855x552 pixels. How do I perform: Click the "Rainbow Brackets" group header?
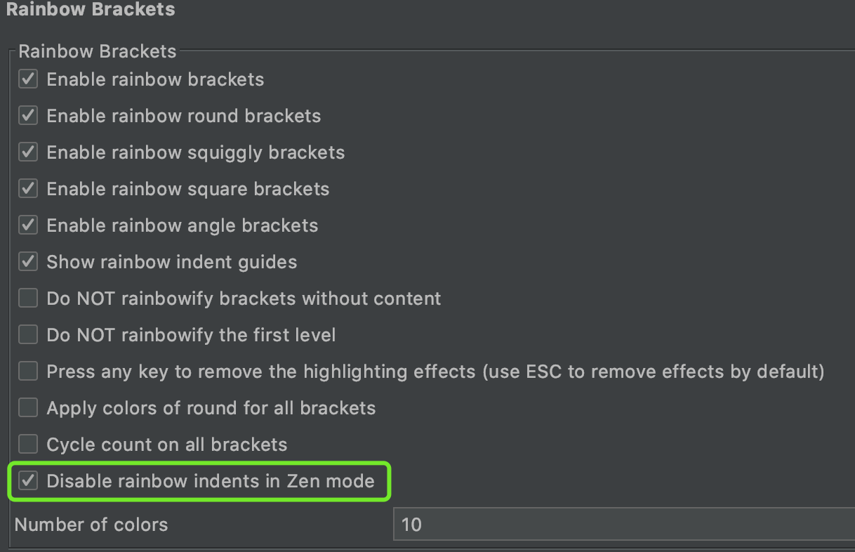(x=96, y=51)
